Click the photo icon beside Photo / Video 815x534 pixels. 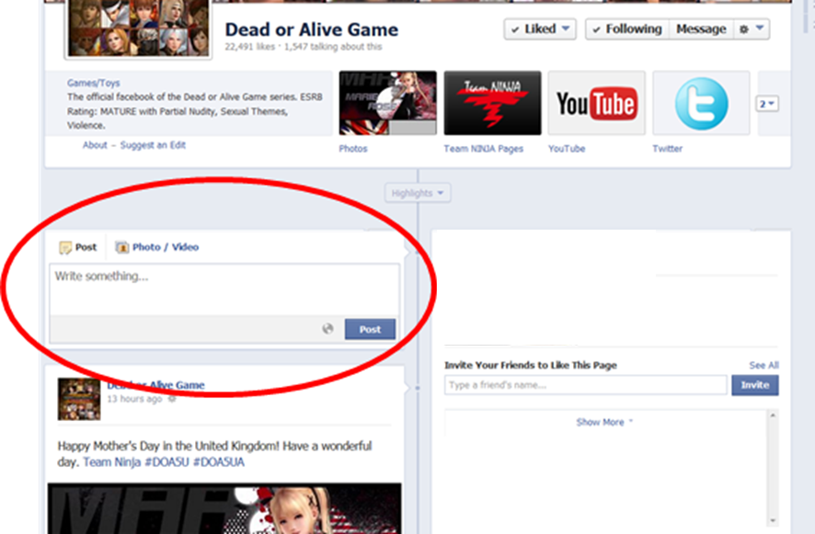click(121, 247)
